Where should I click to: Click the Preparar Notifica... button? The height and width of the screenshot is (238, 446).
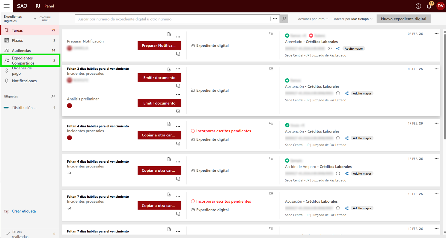pos(159,45)
